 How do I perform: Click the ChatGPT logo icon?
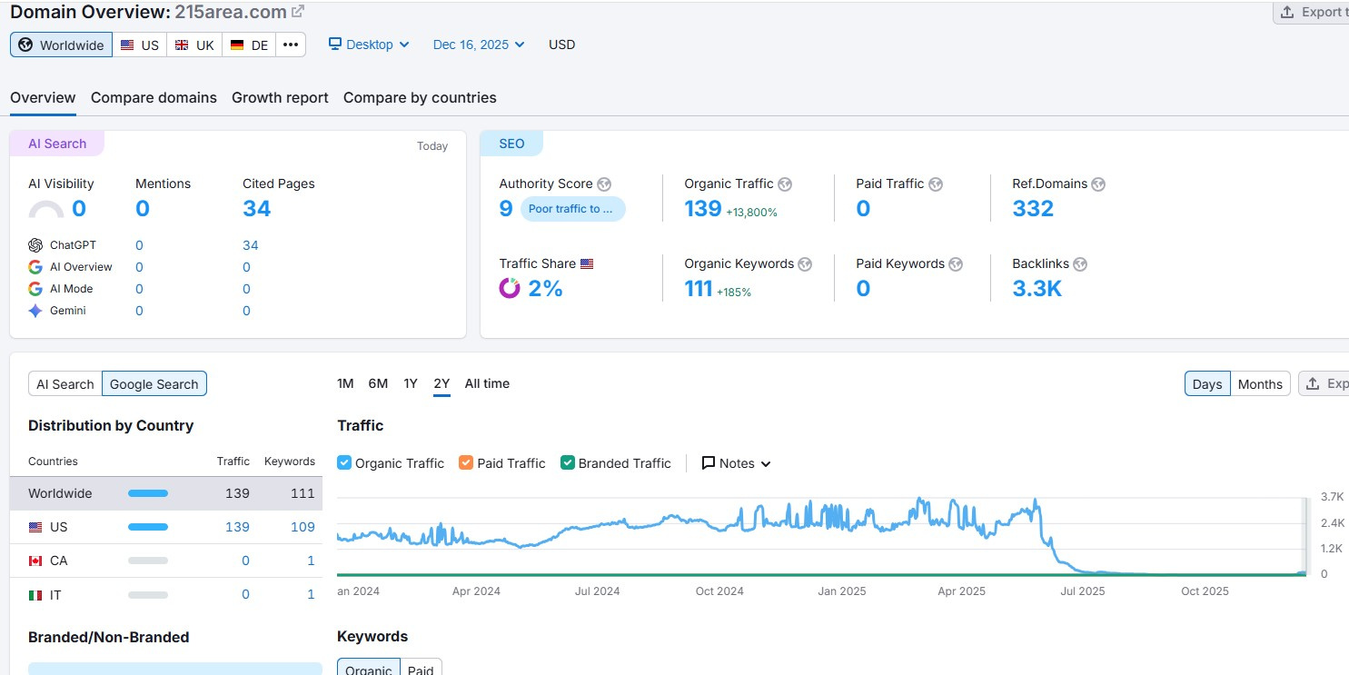tap(35, 245)
